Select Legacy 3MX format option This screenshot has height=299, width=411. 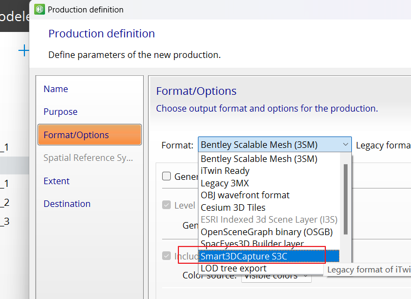tap(224, 183)
